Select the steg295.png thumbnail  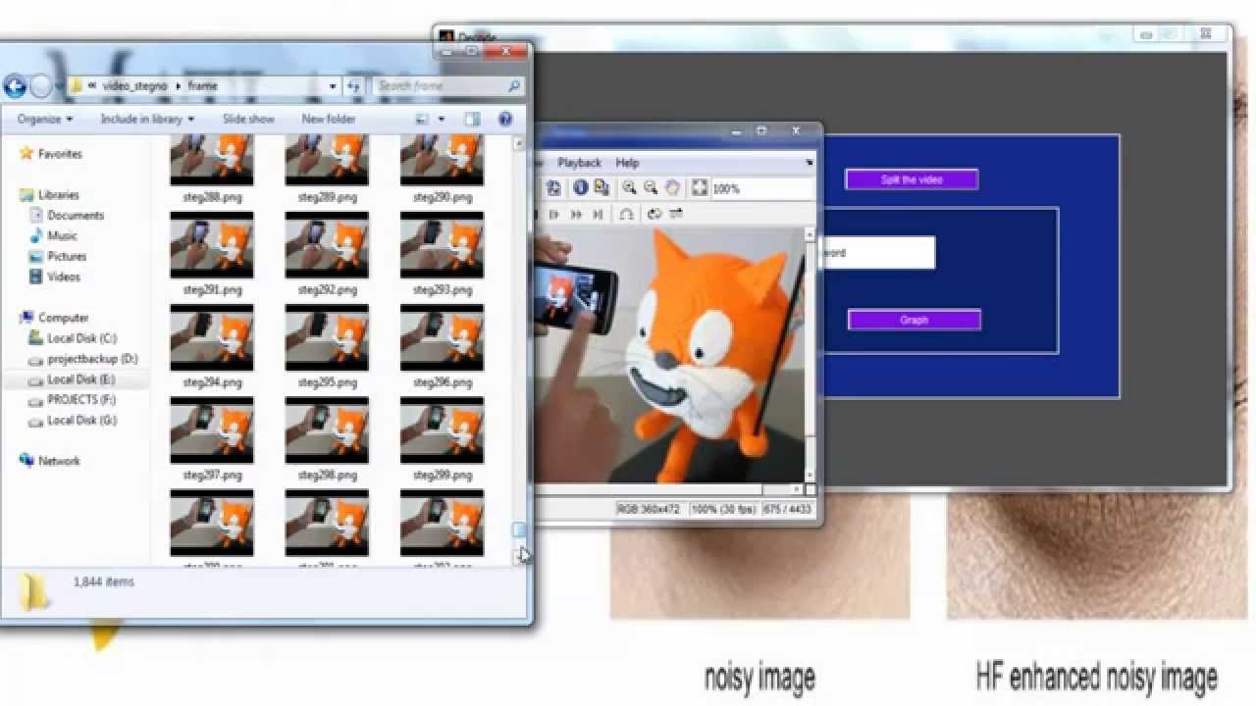click(327, 337)
